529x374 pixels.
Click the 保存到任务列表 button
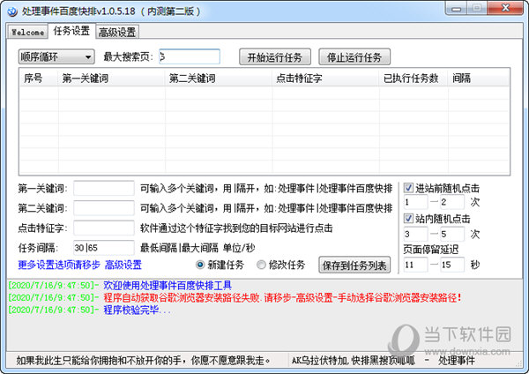pos(354,265)
